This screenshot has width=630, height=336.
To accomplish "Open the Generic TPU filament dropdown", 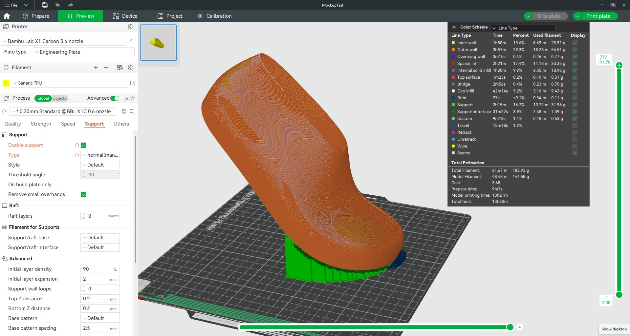I will 70,83.
